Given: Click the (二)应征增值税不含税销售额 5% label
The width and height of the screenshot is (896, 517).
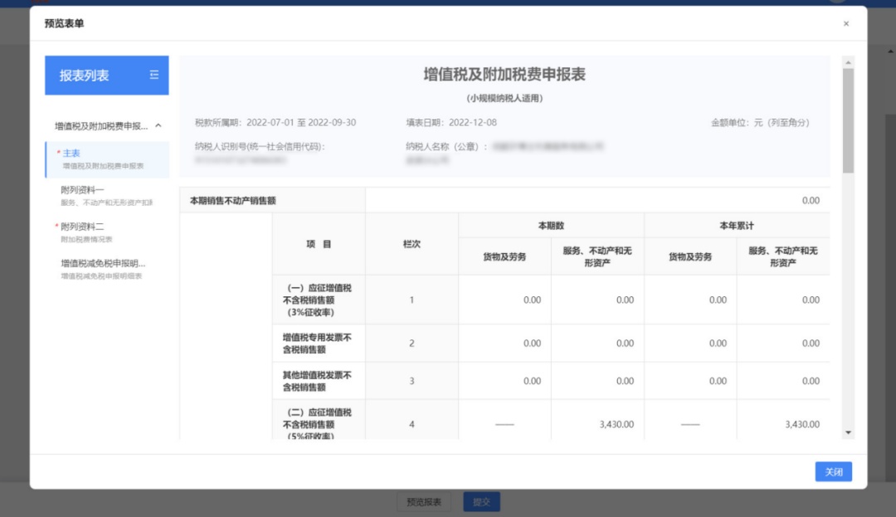Looking at the screenshot, I should pos(317,424).
